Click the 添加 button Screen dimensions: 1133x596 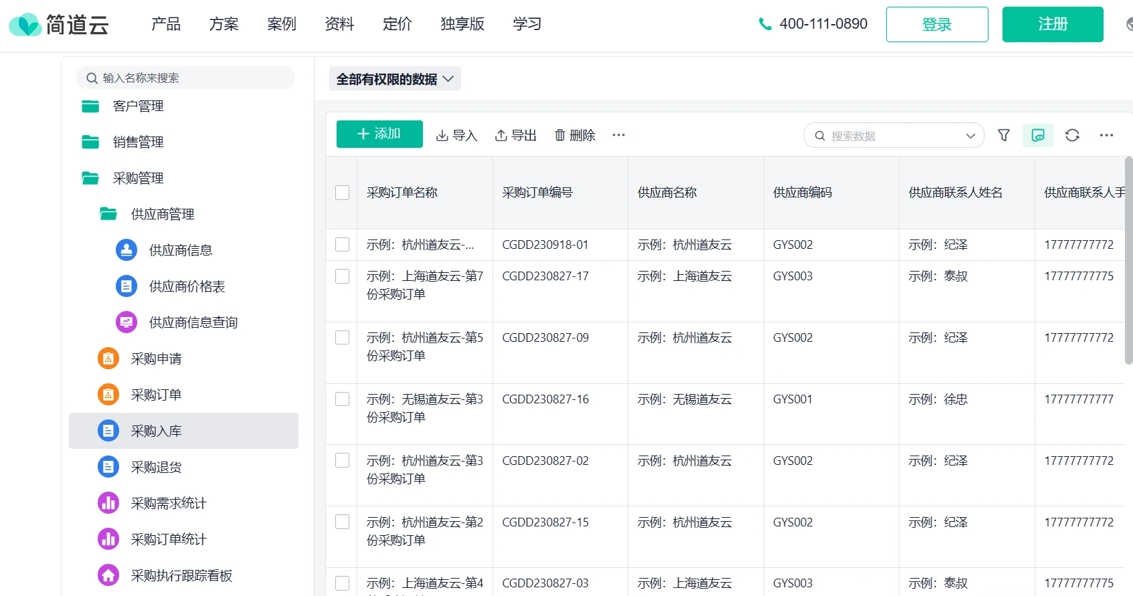[x=379, y=134]
